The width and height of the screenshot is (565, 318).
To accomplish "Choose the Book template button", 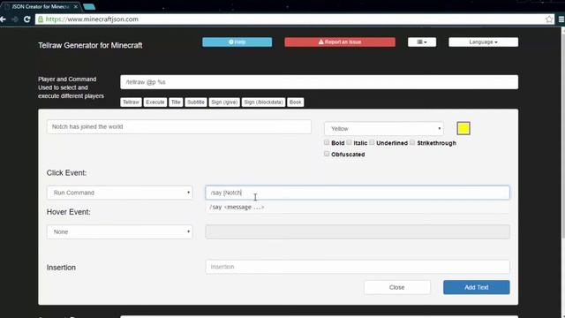I will click(x=295, y=102).
